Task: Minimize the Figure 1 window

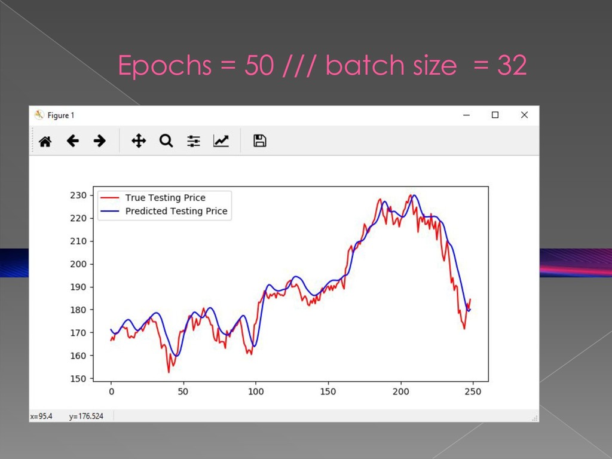Action: point(466,115)
